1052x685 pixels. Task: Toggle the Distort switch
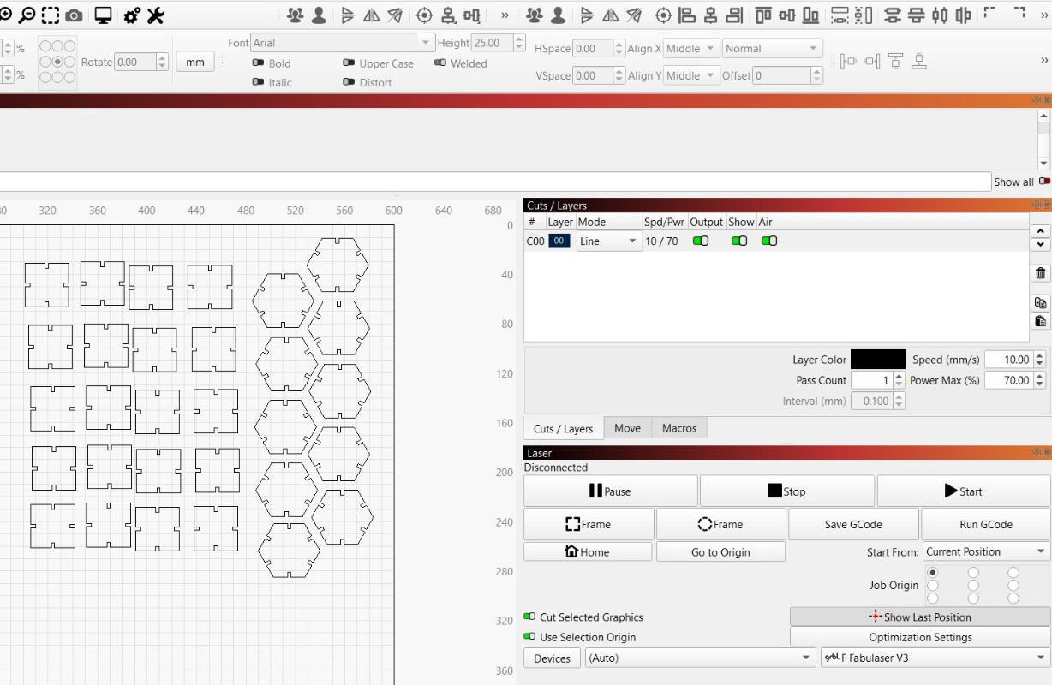[349, 82]
